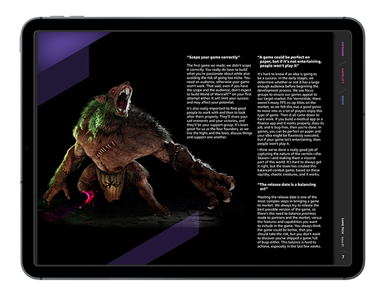The height and width of the screenshot is (296, 385).
Task: Tap paragraph starting "The first game we made"
Action: tap(218, 84)
